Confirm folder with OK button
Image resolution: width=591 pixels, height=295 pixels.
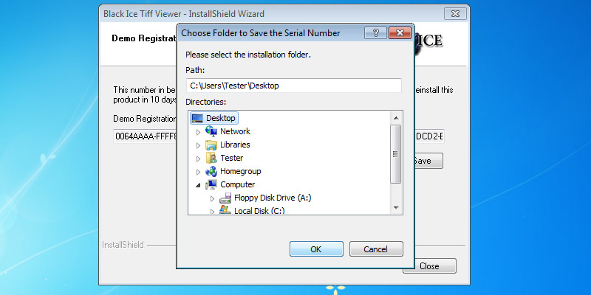click(x=316, y=249)
